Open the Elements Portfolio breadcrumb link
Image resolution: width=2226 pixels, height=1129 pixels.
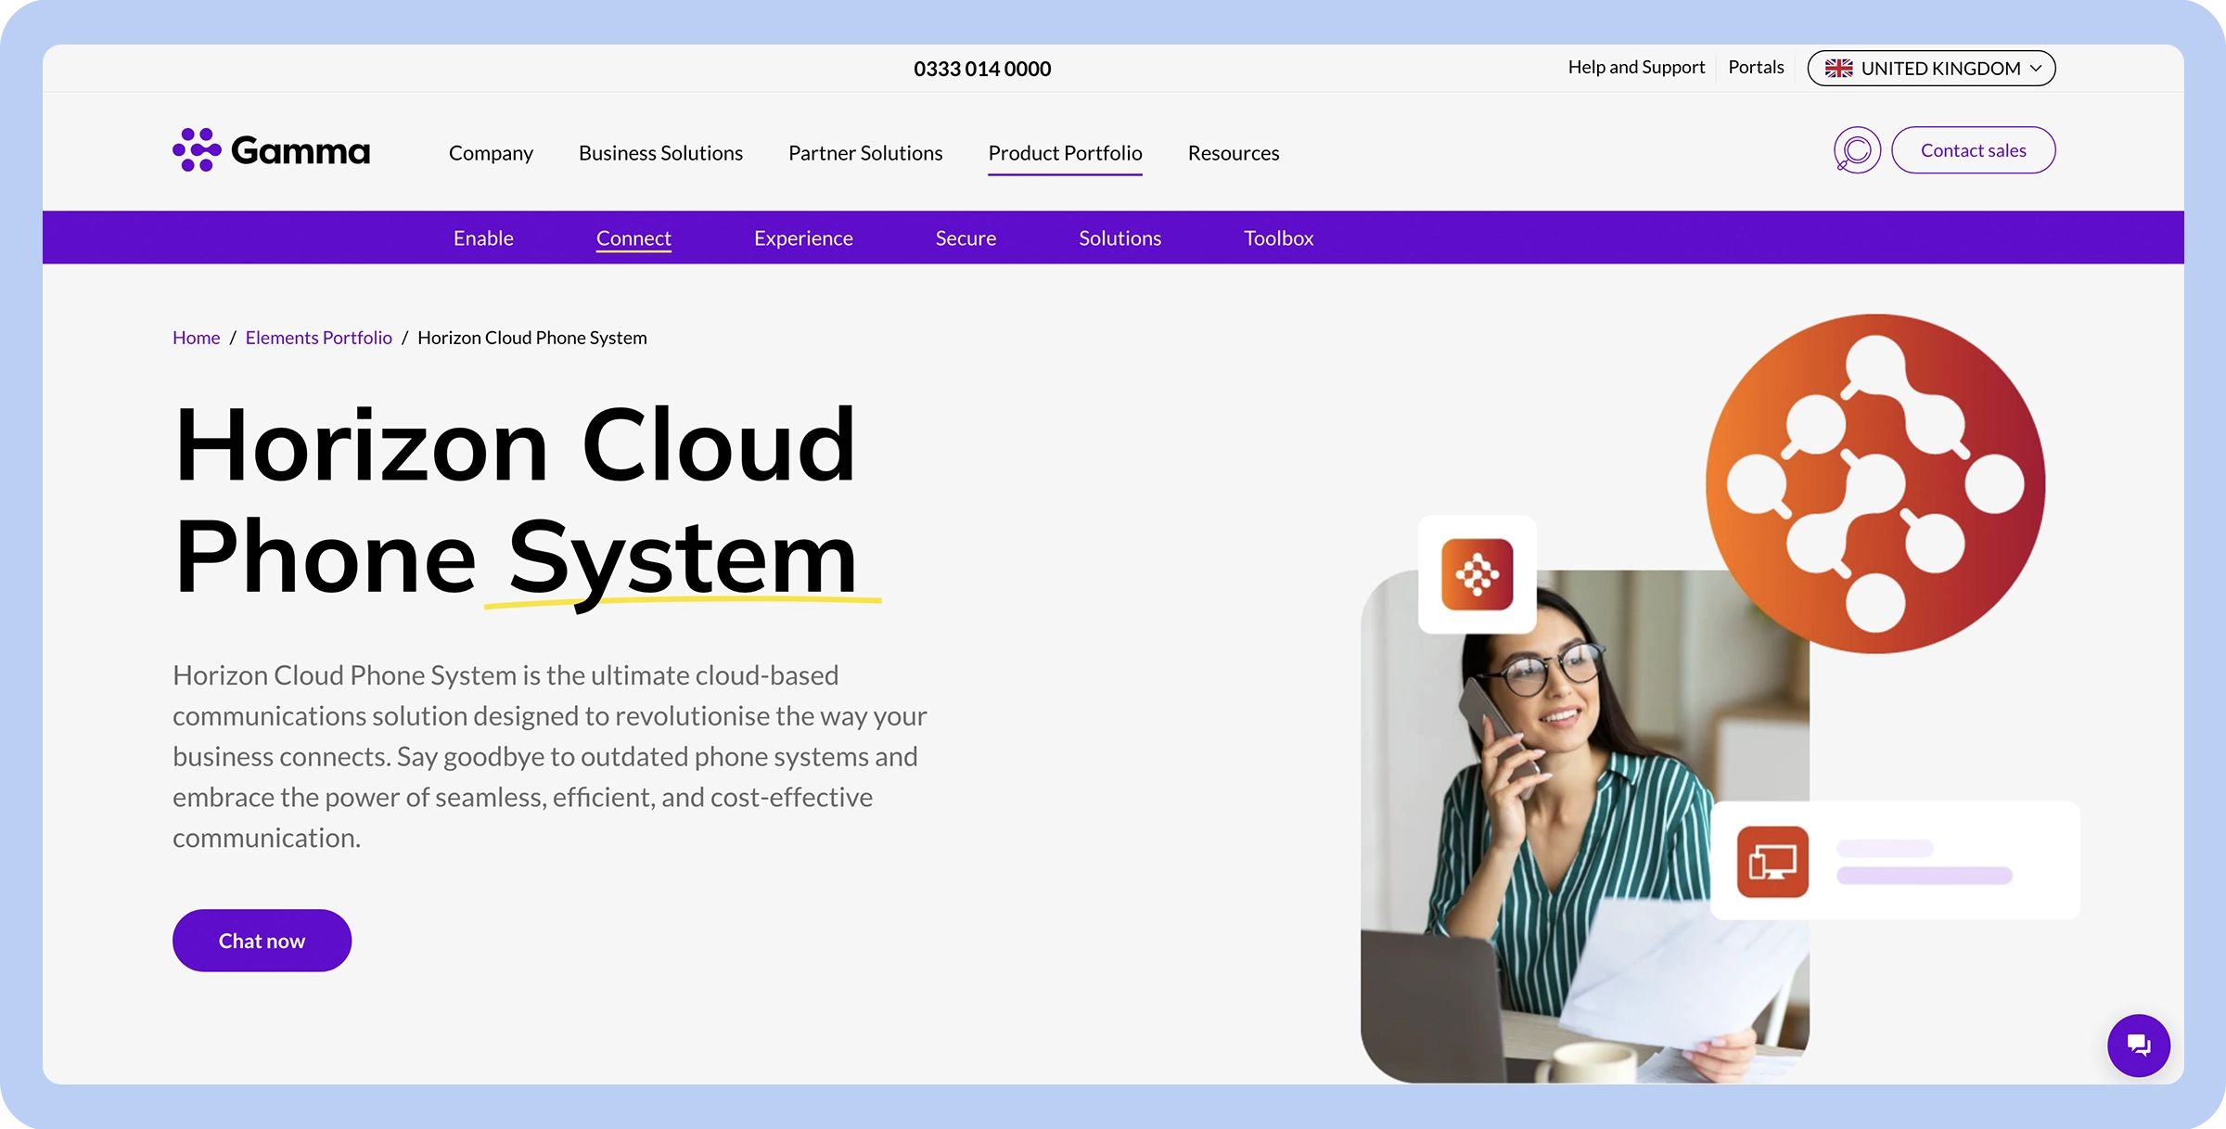point(318,337)
